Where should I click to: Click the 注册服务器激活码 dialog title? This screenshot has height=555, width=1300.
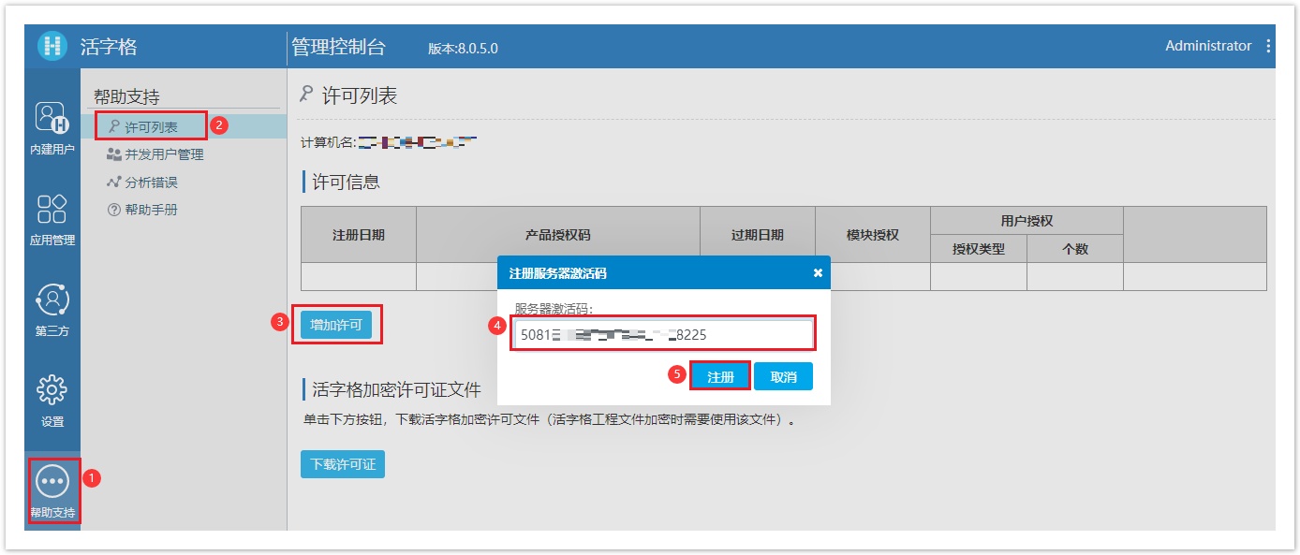557,273
